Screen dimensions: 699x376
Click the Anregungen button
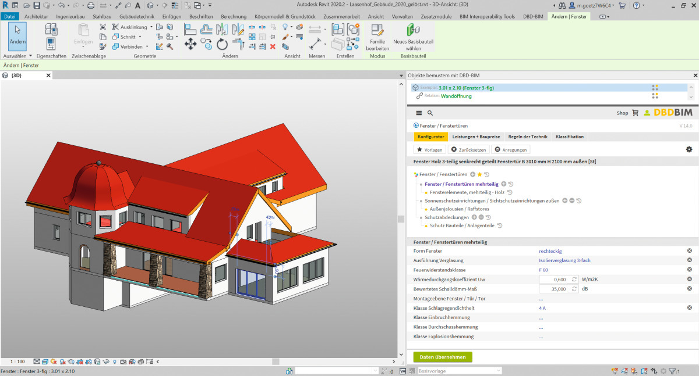pyautogui.click(x=511, y=149)
